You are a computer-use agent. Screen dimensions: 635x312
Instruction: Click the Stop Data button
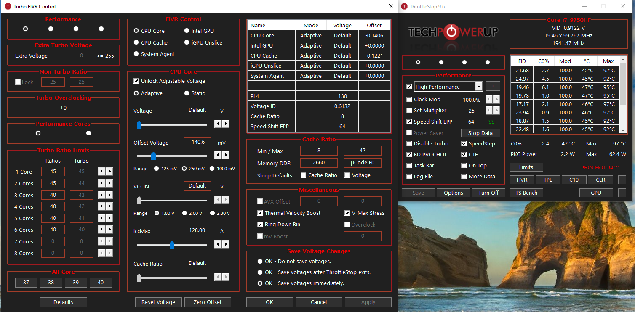pos(480,133)
